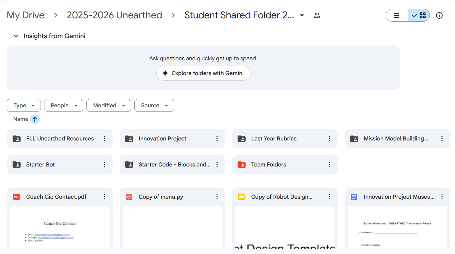Click the Docs icon on Innovation Project Museum file
This screenshot has width=455, height=254.
pos(354,197)
